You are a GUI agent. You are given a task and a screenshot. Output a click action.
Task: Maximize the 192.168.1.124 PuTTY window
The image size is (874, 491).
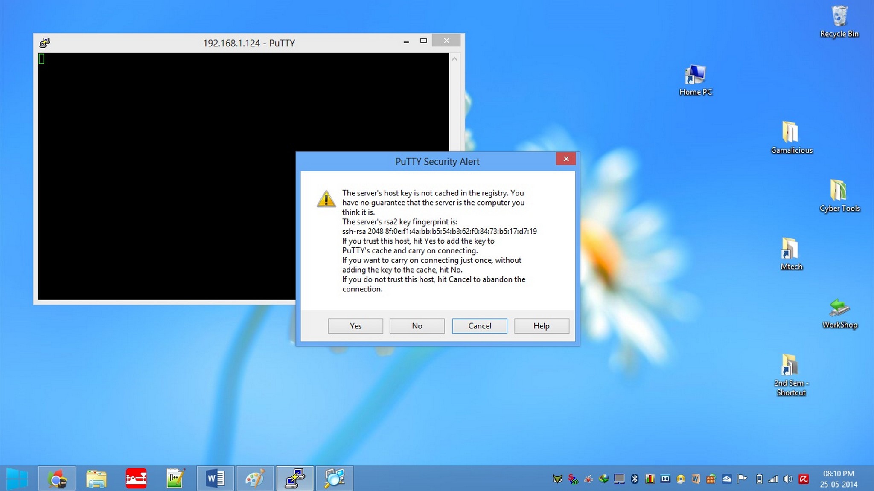point(423,41)
